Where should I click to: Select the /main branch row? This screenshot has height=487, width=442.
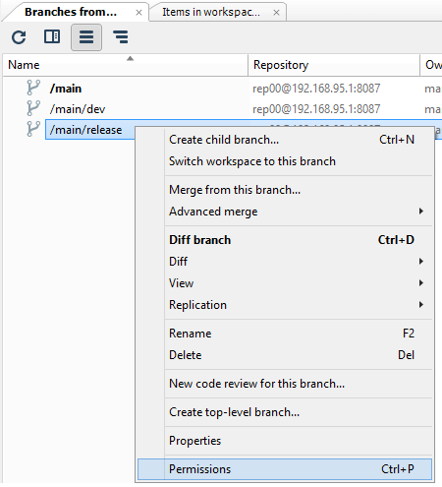pos(222,89)
